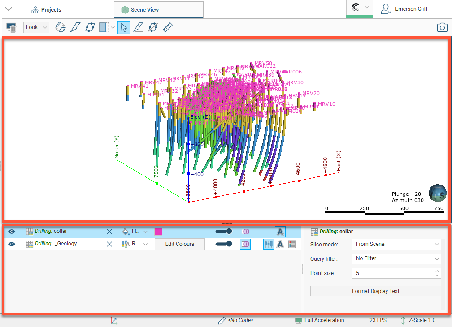Toggle text labels for collar layer

tap(280, 232)
